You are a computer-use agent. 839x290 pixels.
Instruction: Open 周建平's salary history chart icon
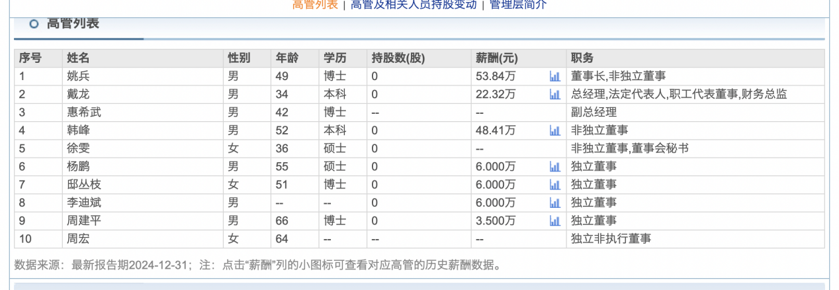(x=554, y=220)
